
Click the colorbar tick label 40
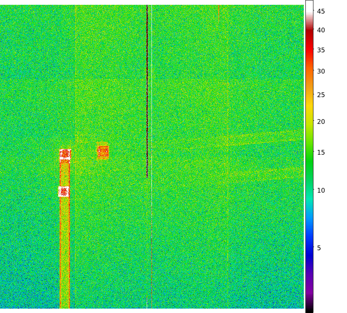[321, 30]
